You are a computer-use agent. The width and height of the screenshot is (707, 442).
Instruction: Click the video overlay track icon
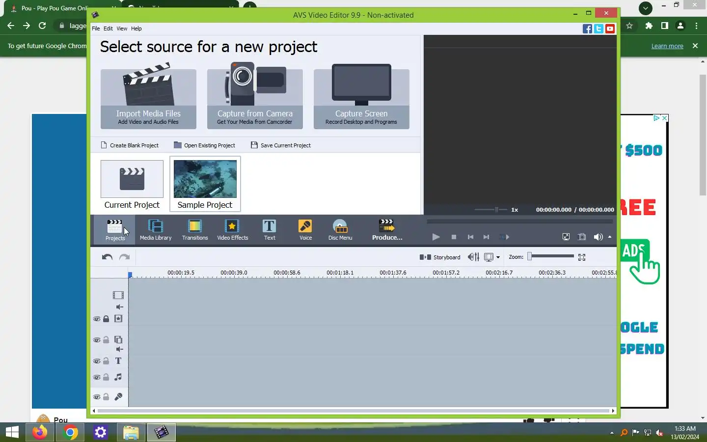click(x=118, y=340)
